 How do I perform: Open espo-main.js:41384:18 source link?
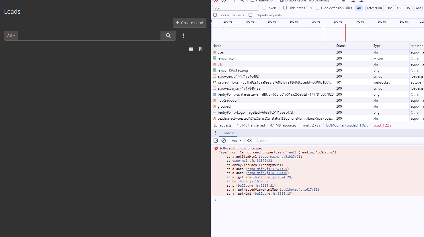coord(267,173)
